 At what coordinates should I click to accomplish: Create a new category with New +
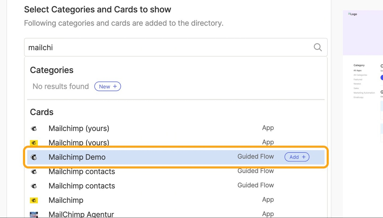pyautogui.click(x=108, y=86)
